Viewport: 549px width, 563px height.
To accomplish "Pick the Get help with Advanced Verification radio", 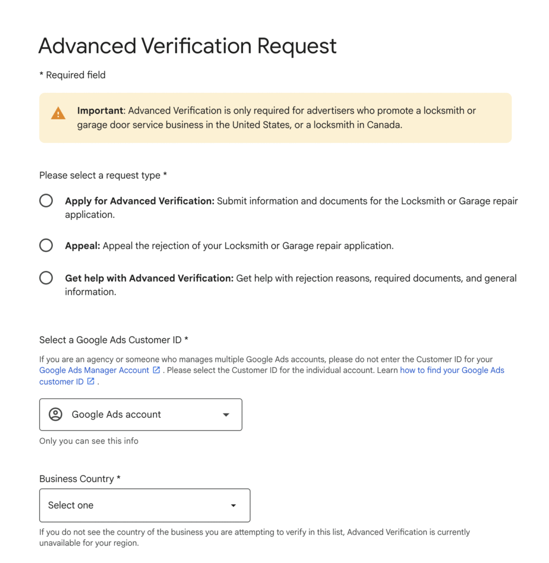I will (46, 278).
